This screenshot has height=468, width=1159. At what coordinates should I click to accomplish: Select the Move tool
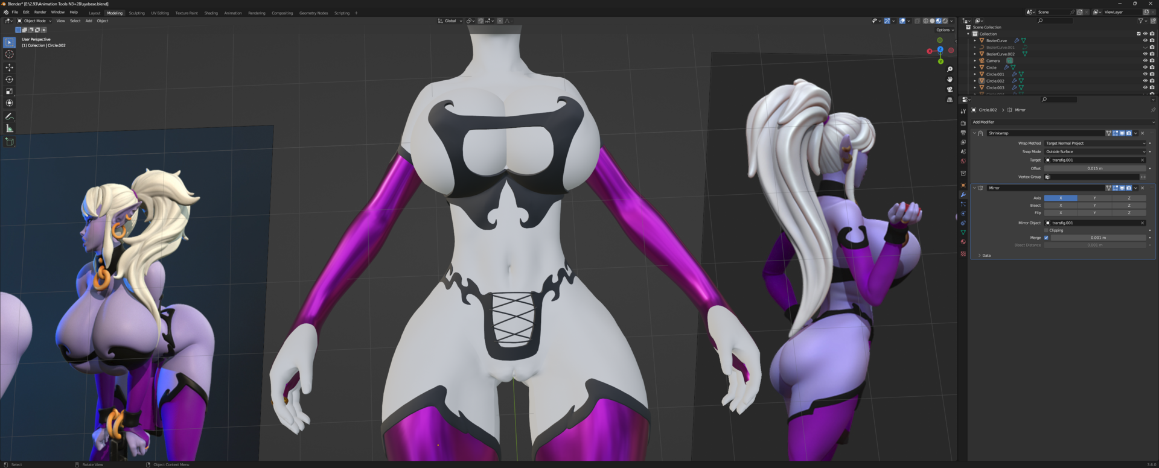point(10,68)
